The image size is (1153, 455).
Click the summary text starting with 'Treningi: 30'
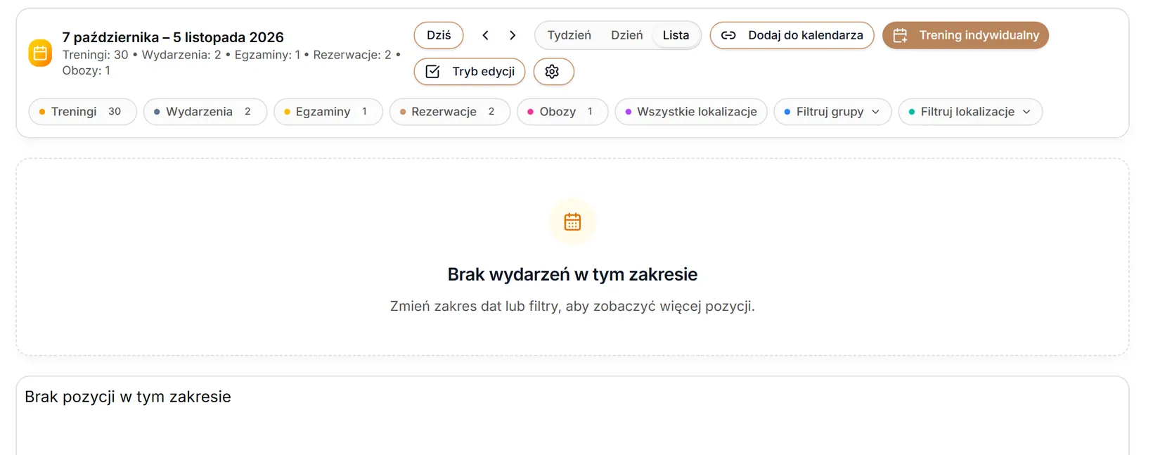pyautogui.click(x=231, y=63)
